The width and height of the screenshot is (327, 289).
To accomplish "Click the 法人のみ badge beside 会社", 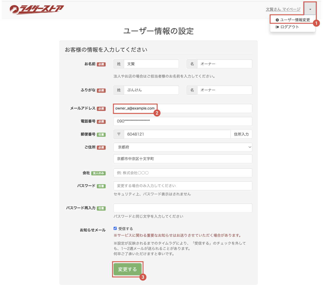I will (98, 173).
